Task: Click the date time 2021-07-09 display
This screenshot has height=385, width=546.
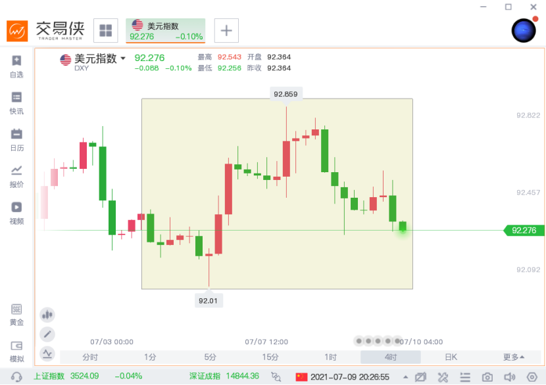Action: coord(349,377)
